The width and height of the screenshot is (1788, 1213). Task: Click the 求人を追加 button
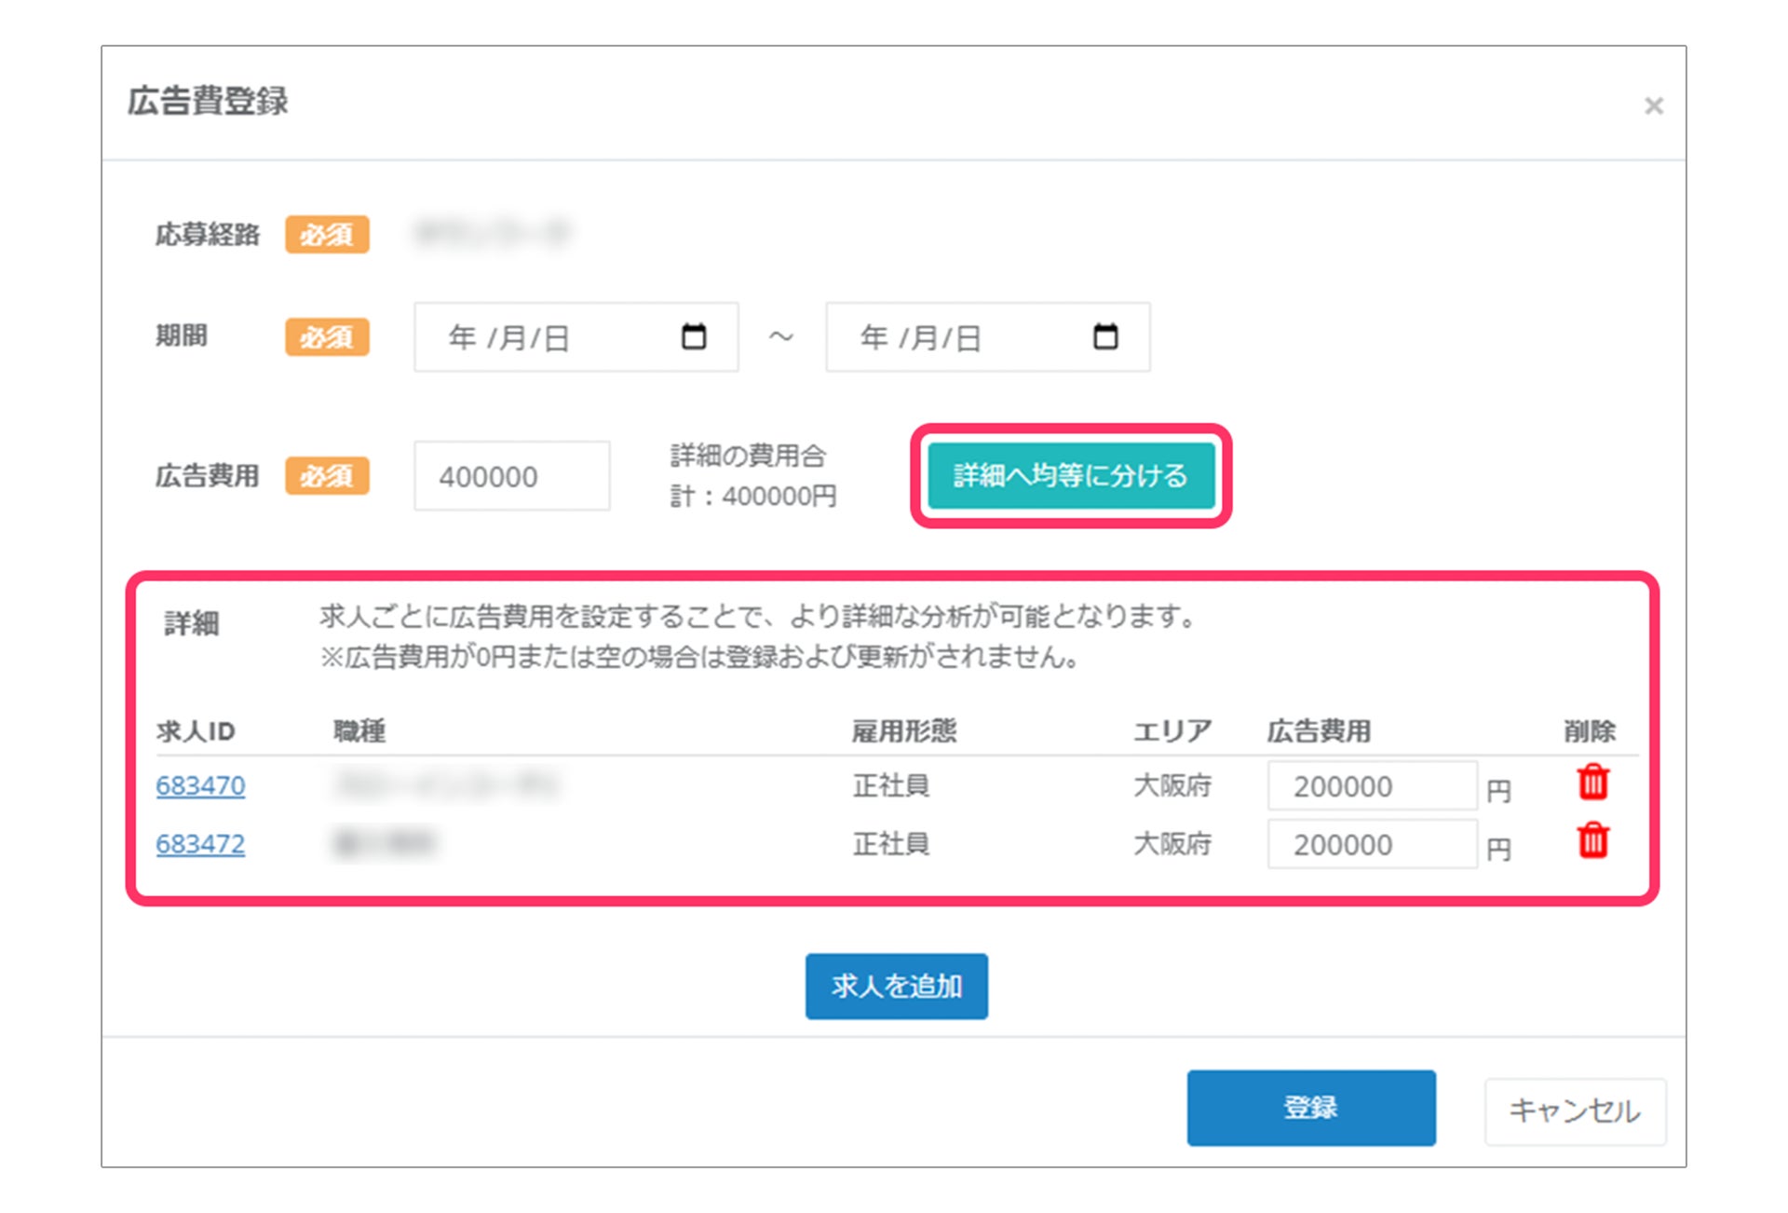tap(896, 986)
